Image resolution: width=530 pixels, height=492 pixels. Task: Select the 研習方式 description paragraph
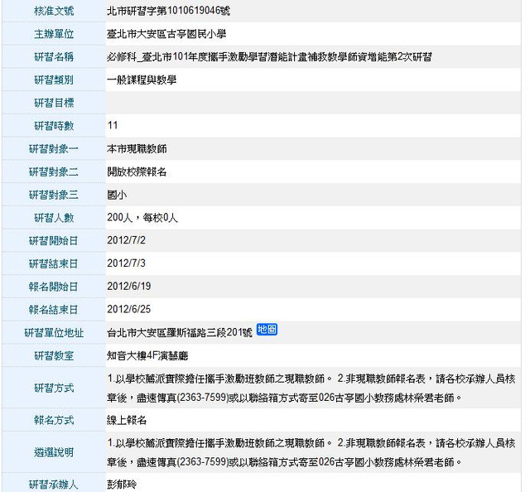[x=311, y=388]
